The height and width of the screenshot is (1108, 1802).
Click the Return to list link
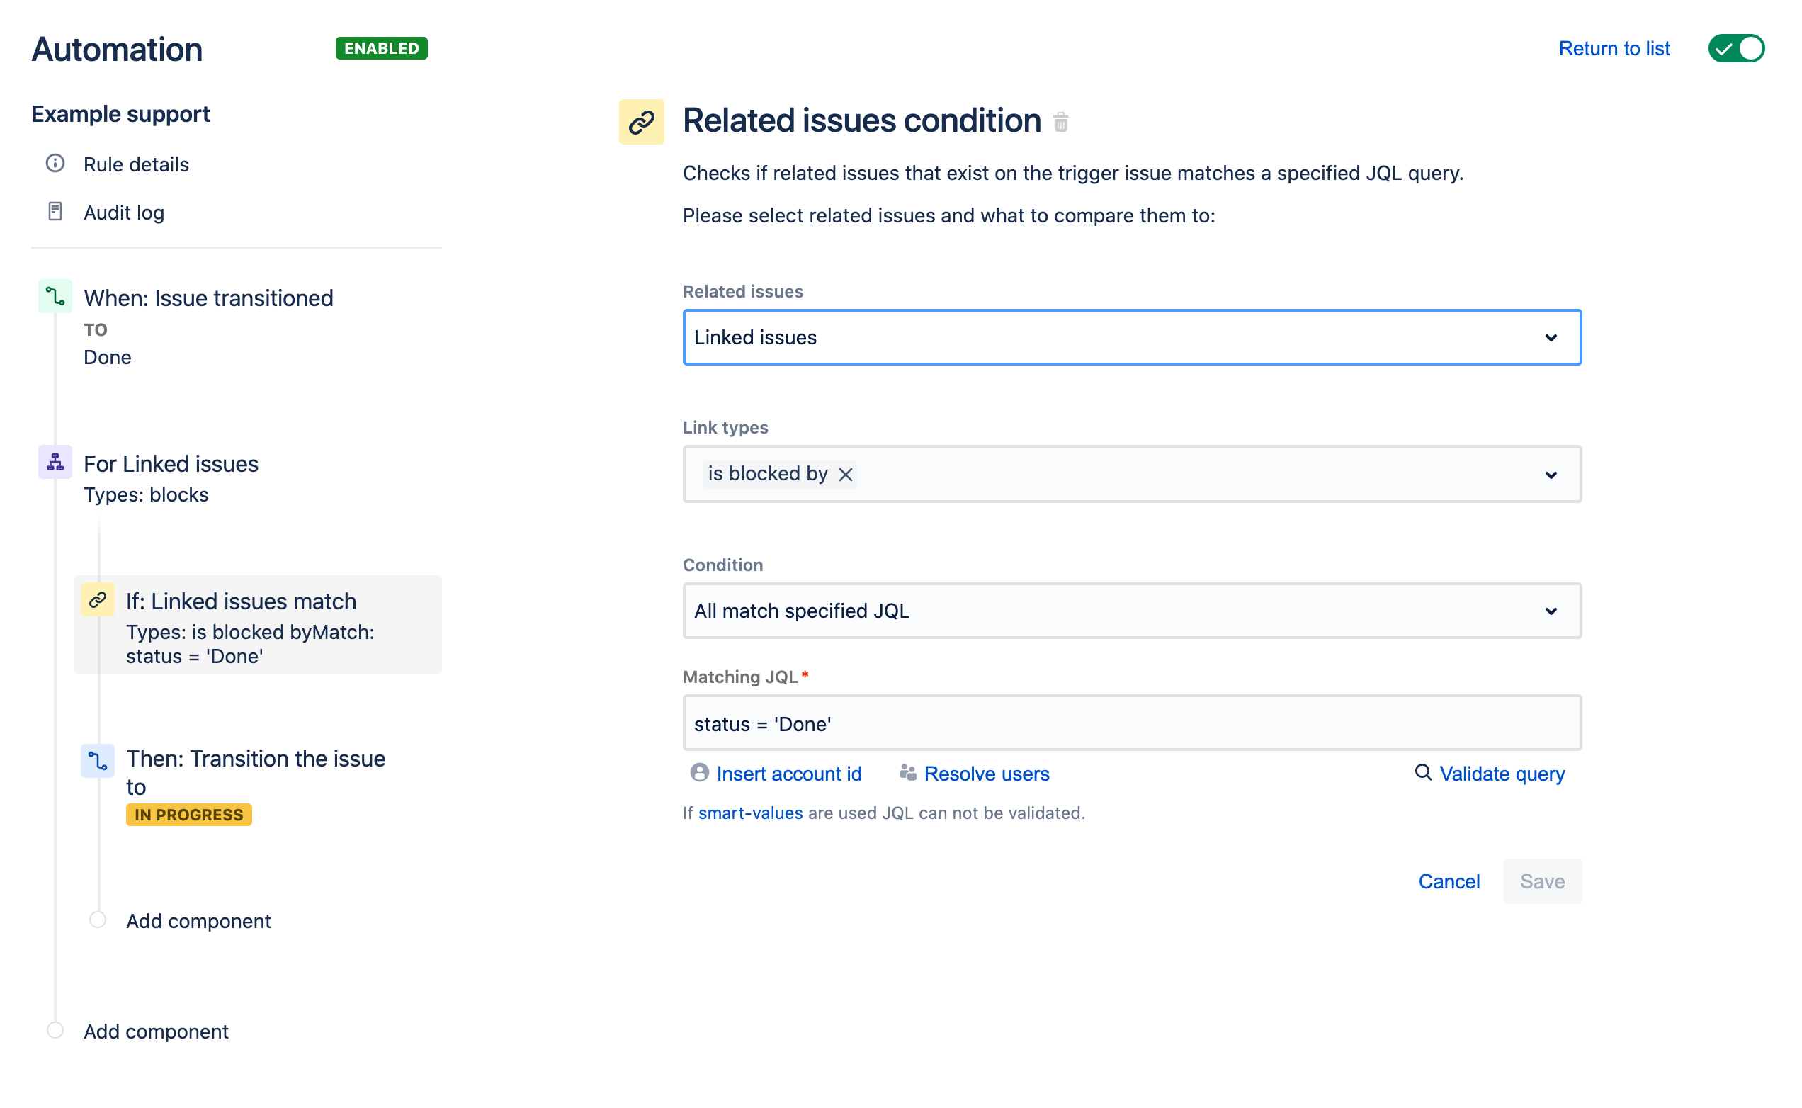(x=1614, y=48)
